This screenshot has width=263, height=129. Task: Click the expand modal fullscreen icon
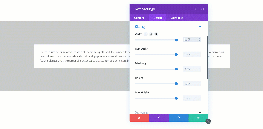tap(195, 9)
